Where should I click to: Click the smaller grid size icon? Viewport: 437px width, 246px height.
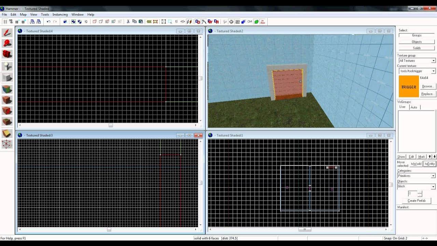pyautogui.click(x=17, y=22)
